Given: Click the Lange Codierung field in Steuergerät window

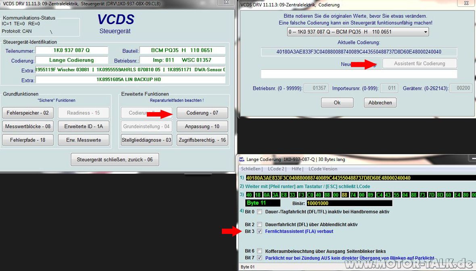Looking at the screenshot, I should click(72, 60).
